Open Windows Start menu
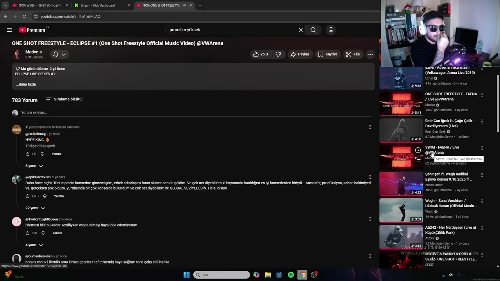Viewport: 500px width, 281px height. tap(186, 275)
